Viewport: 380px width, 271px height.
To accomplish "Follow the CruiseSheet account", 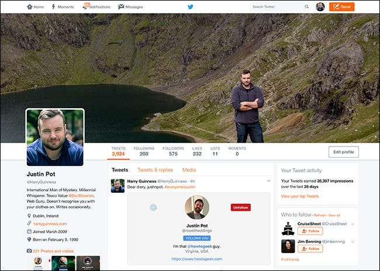I will click(310, 231).
